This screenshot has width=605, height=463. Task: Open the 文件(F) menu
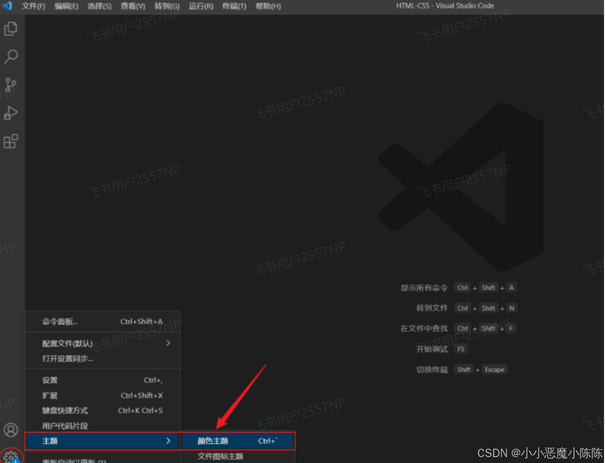click(x=33, y=6)
